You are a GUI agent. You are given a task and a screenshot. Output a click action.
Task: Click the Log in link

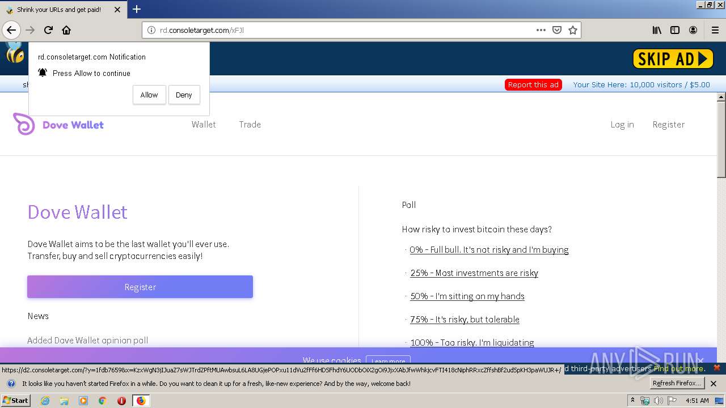(622, 124)
